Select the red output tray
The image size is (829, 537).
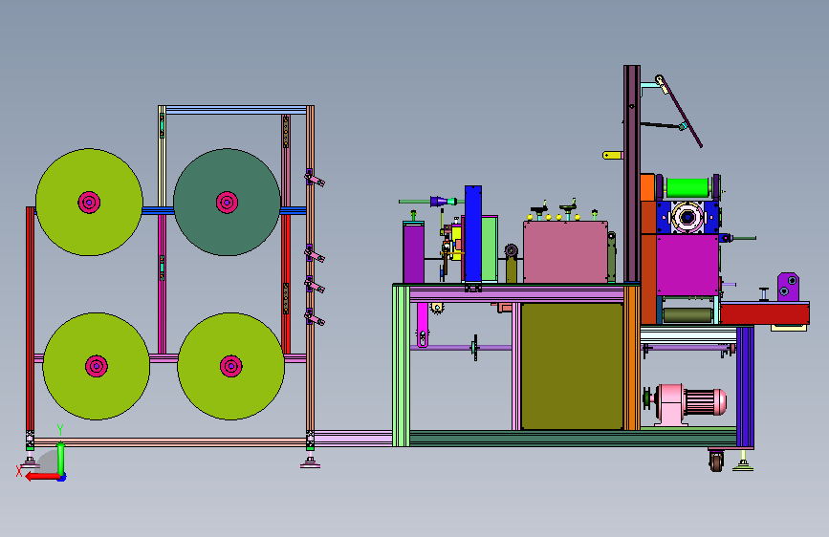click(765, 313)
